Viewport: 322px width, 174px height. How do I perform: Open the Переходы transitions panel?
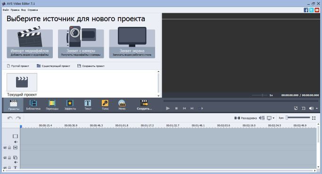click(52, 105)
